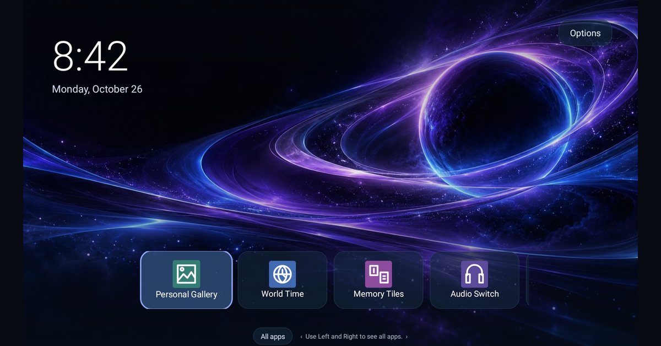
Task: Click the Personal Gallery label text
Action: [186, 294]
